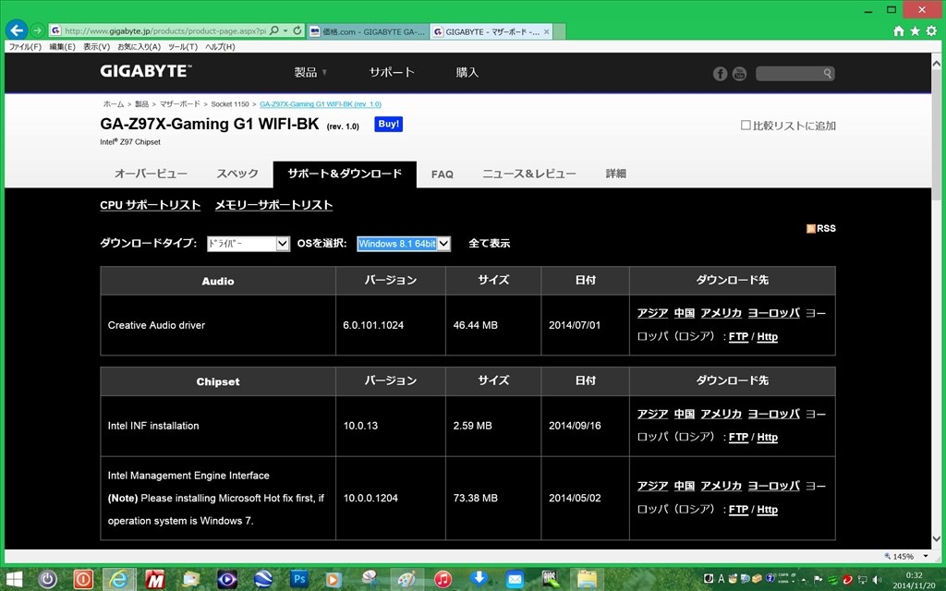946x591 pixels.
Task: Click the 全て表示 link
Action: pyautogui.click(x=490, y=243)
